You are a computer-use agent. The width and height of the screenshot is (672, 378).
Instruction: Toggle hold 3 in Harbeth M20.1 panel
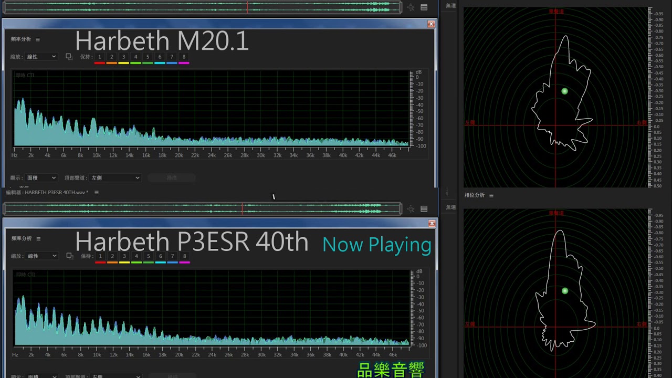tap(123, 57)
